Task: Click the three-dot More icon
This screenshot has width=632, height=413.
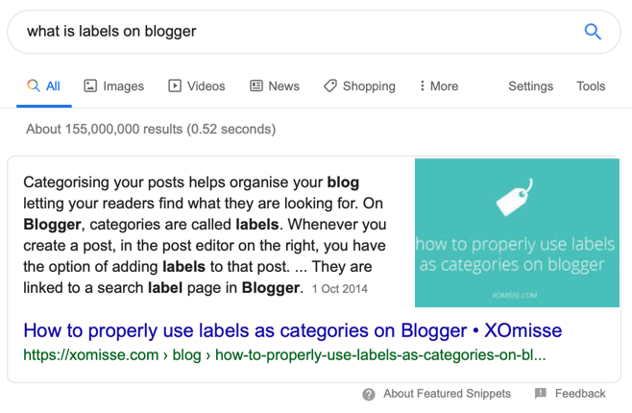Action: coord(422,85)
